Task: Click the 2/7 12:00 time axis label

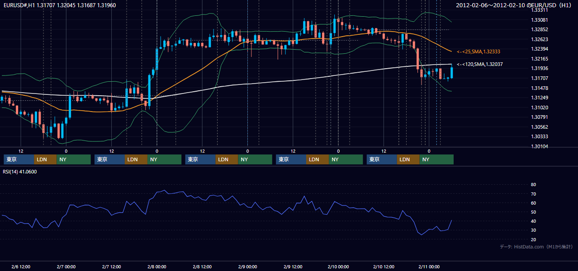Action: [112, 266]
